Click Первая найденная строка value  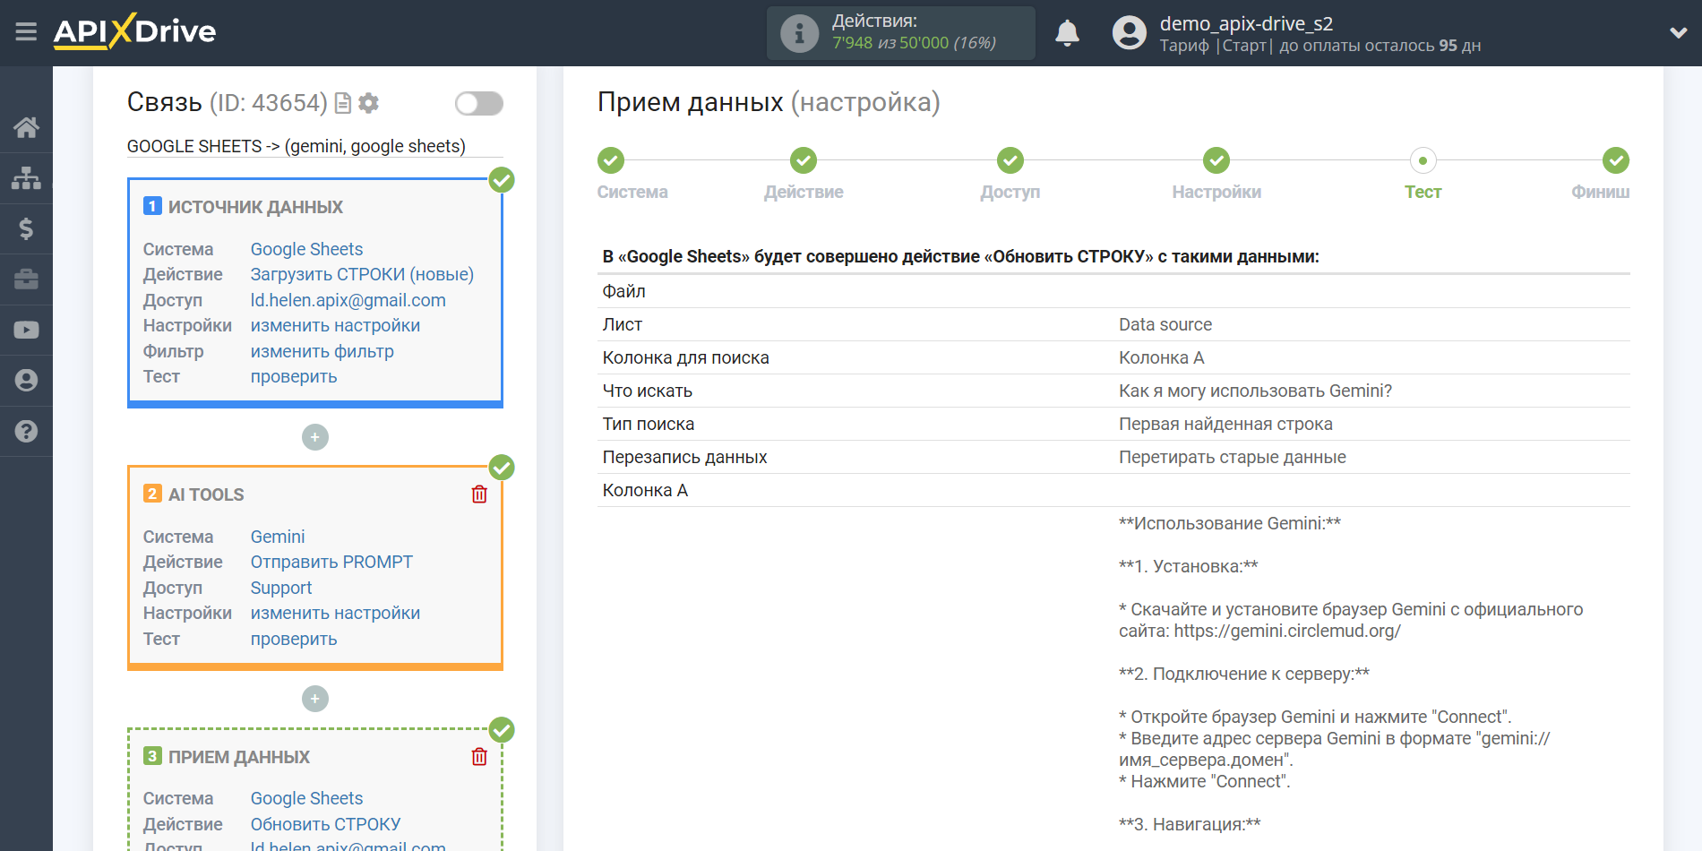(x=1225, y=424)
